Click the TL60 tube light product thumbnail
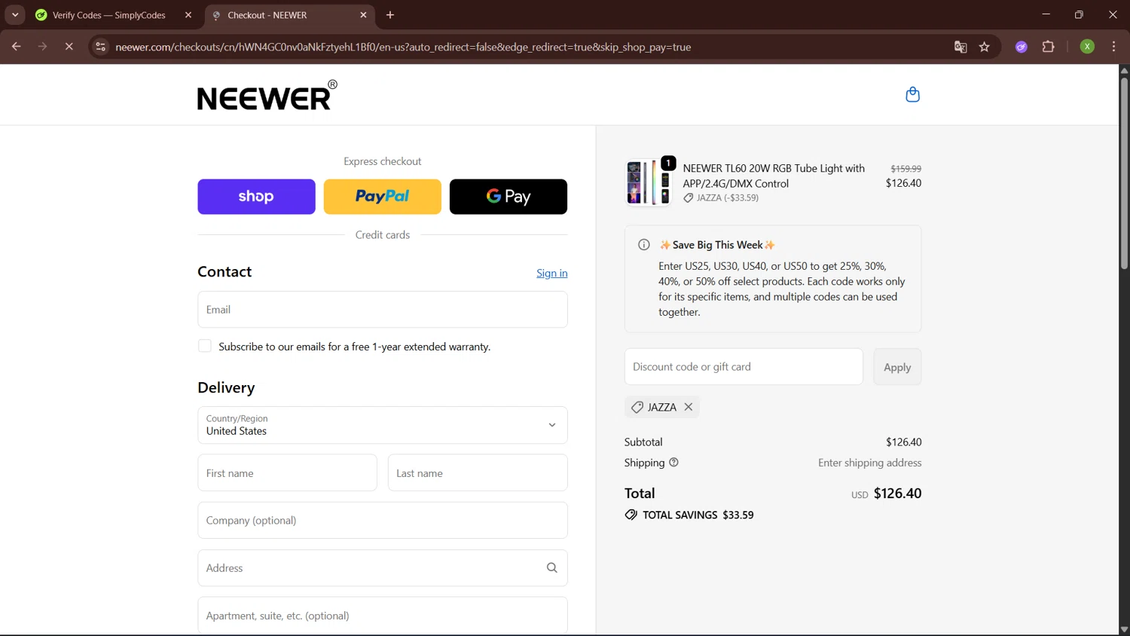Viewport: 1130px width, 636px height. (649, 182)
